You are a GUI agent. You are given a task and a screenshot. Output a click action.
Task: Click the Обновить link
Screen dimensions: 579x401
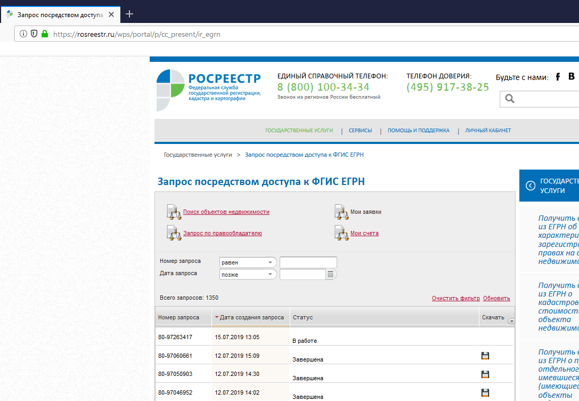(x=496, y=299)
